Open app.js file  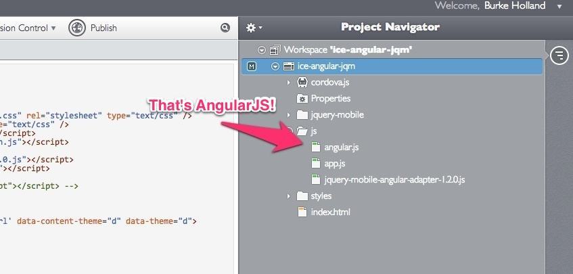[x=335, y=164]
